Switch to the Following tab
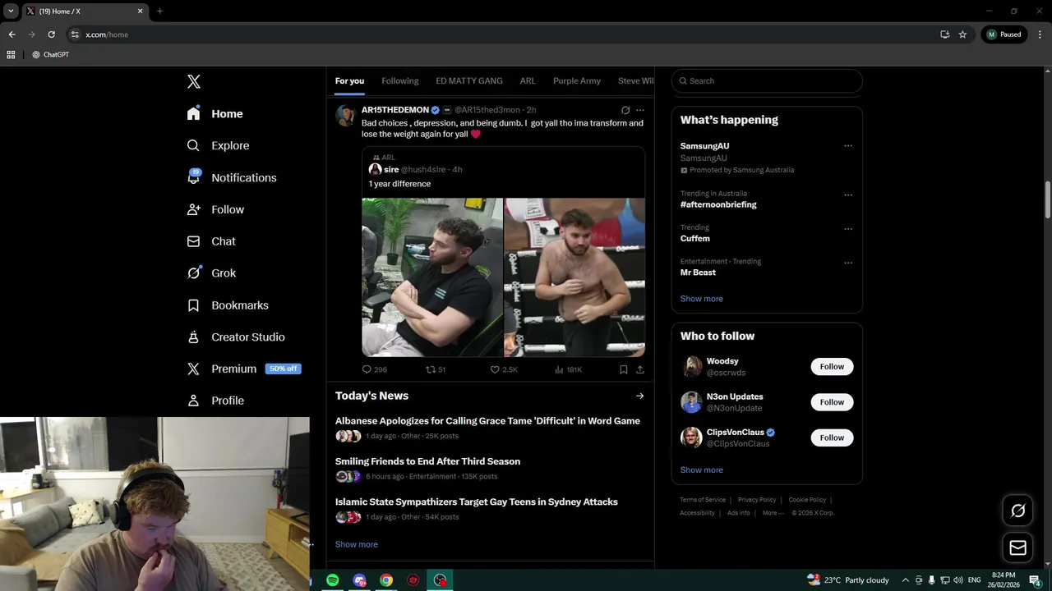 coord(400,80)
